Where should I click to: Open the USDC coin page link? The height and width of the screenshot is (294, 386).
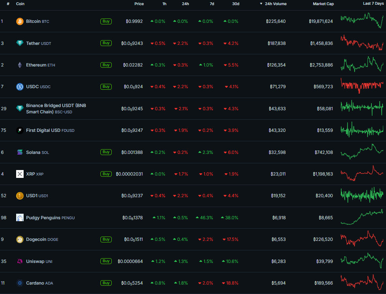(x=39, y=87)
